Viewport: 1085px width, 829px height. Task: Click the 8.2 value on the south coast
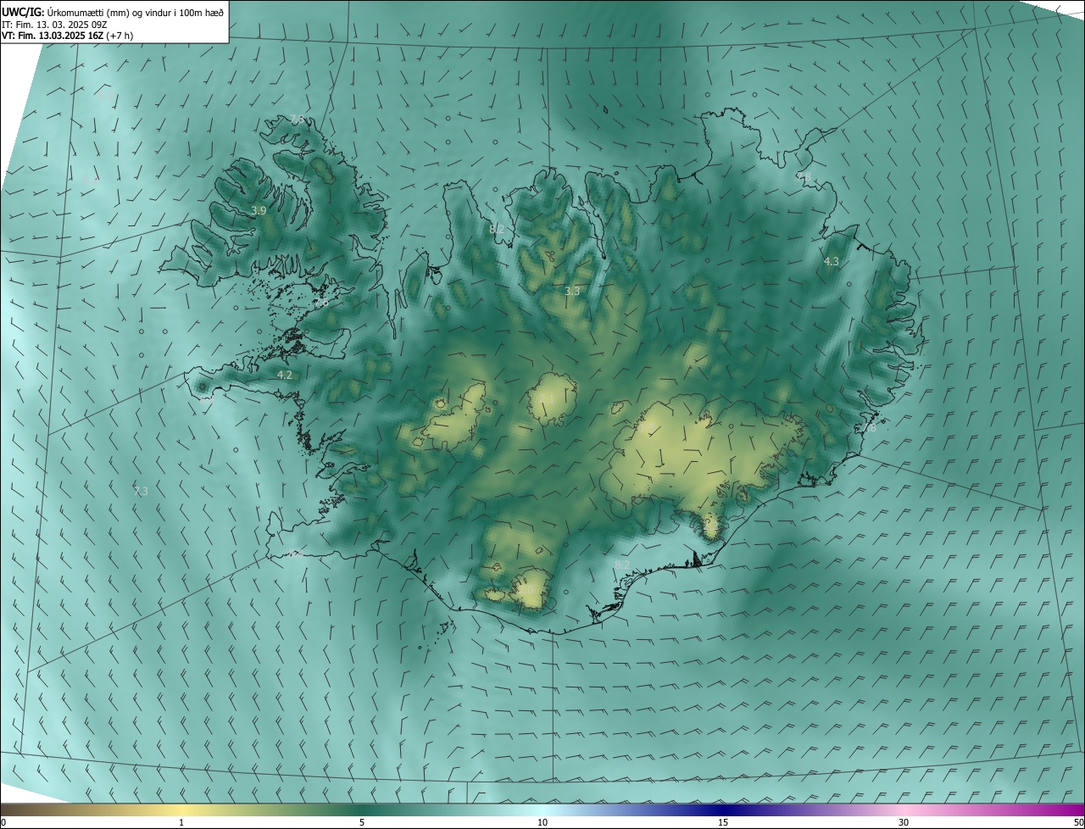point(622,565)
